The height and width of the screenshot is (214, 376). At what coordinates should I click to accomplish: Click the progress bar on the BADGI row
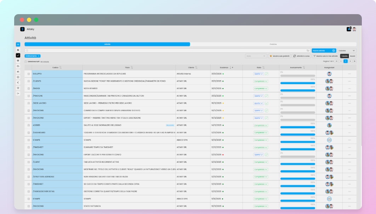point(297,89)
